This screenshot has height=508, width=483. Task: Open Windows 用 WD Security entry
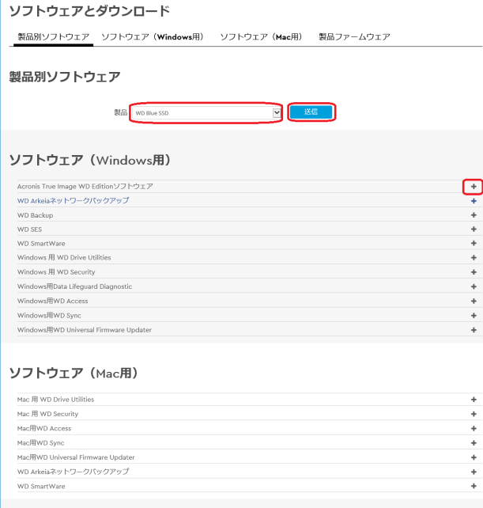point(56,272)
